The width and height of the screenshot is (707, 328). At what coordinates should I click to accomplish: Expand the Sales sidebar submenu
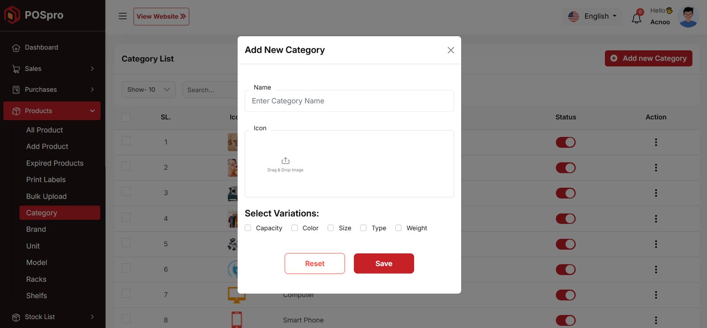coord(52,69)
